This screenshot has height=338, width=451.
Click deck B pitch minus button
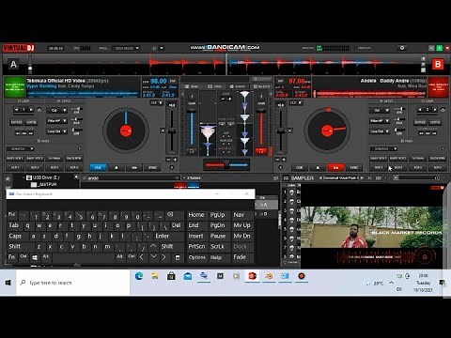pyautogui.click(x=277, y=160)
